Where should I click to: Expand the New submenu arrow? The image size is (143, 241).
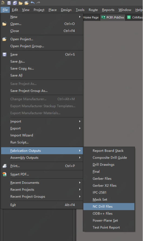coord(80,17)
